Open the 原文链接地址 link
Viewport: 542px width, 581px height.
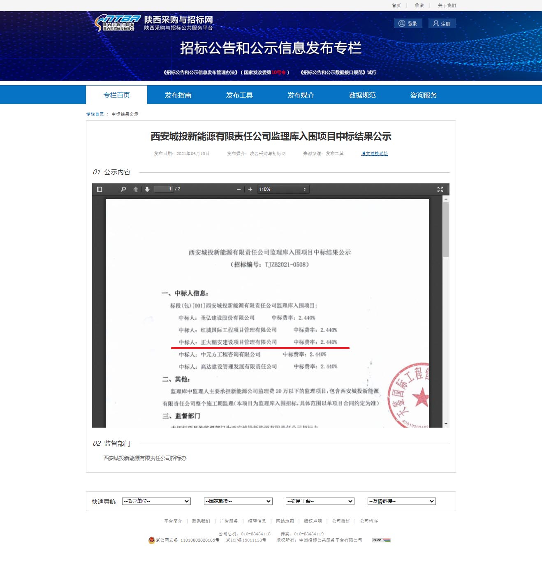(374, 153)
